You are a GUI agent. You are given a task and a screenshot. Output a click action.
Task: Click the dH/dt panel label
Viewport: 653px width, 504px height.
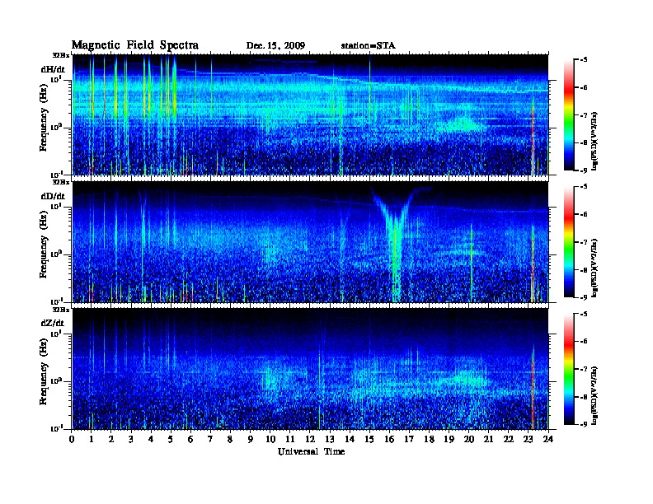tap(53, 69)
